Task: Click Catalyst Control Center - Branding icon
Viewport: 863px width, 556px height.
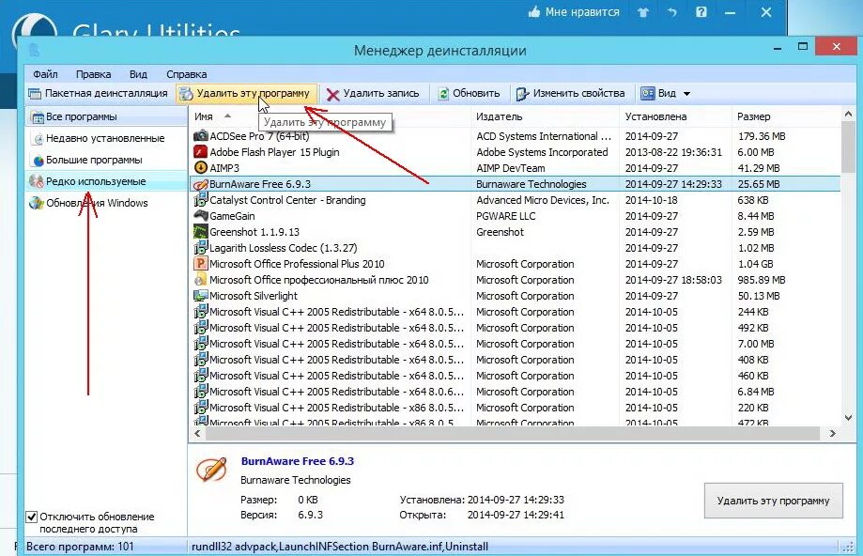Action: click(x=201, y=200)
